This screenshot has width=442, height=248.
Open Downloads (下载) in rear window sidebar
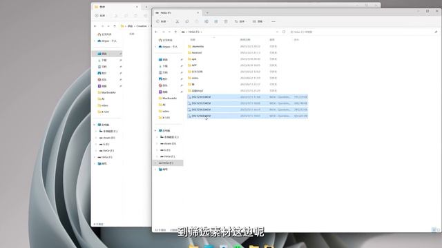click(103, 60)
